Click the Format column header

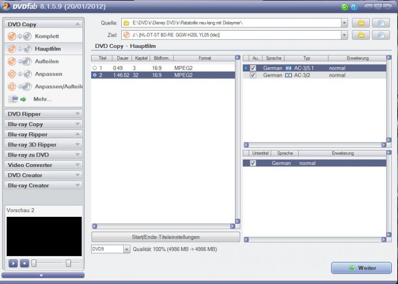coord(205,58)
